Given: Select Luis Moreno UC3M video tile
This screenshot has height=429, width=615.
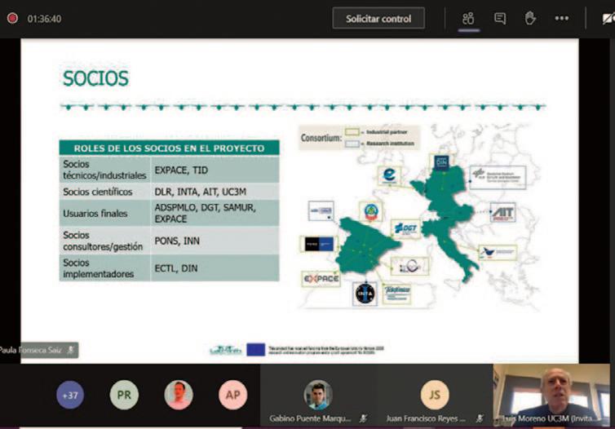Looking at the screenshot, I should coord(551,395).
